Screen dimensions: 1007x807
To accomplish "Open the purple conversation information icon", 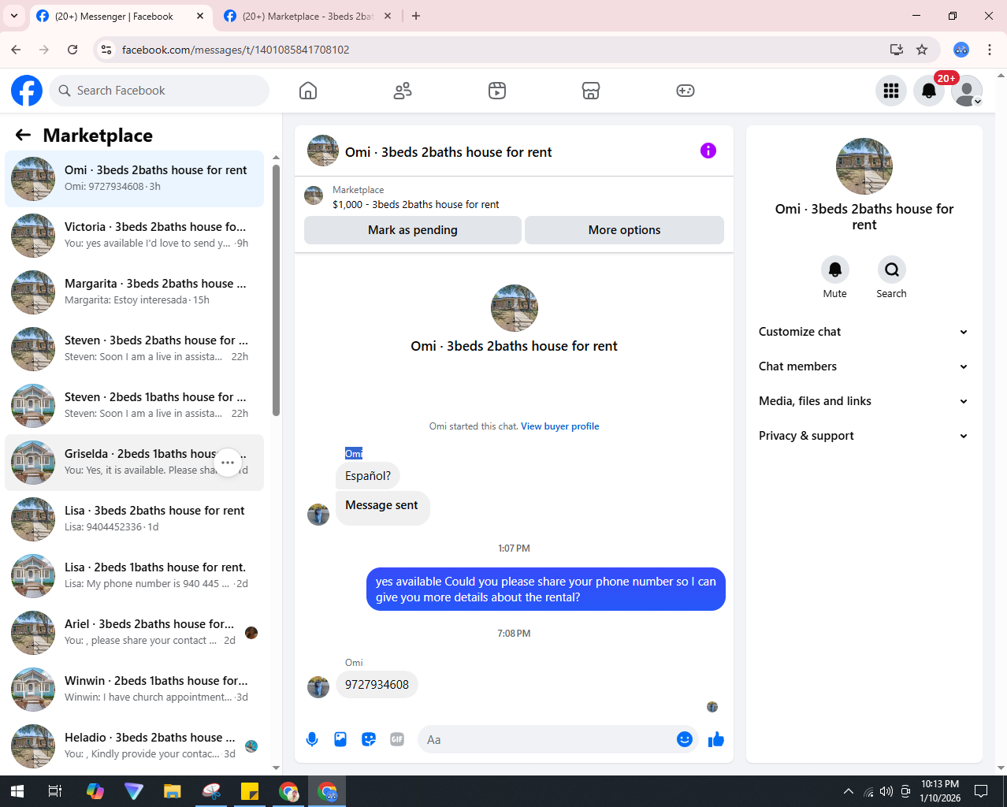I will click(x=708, y=151).
